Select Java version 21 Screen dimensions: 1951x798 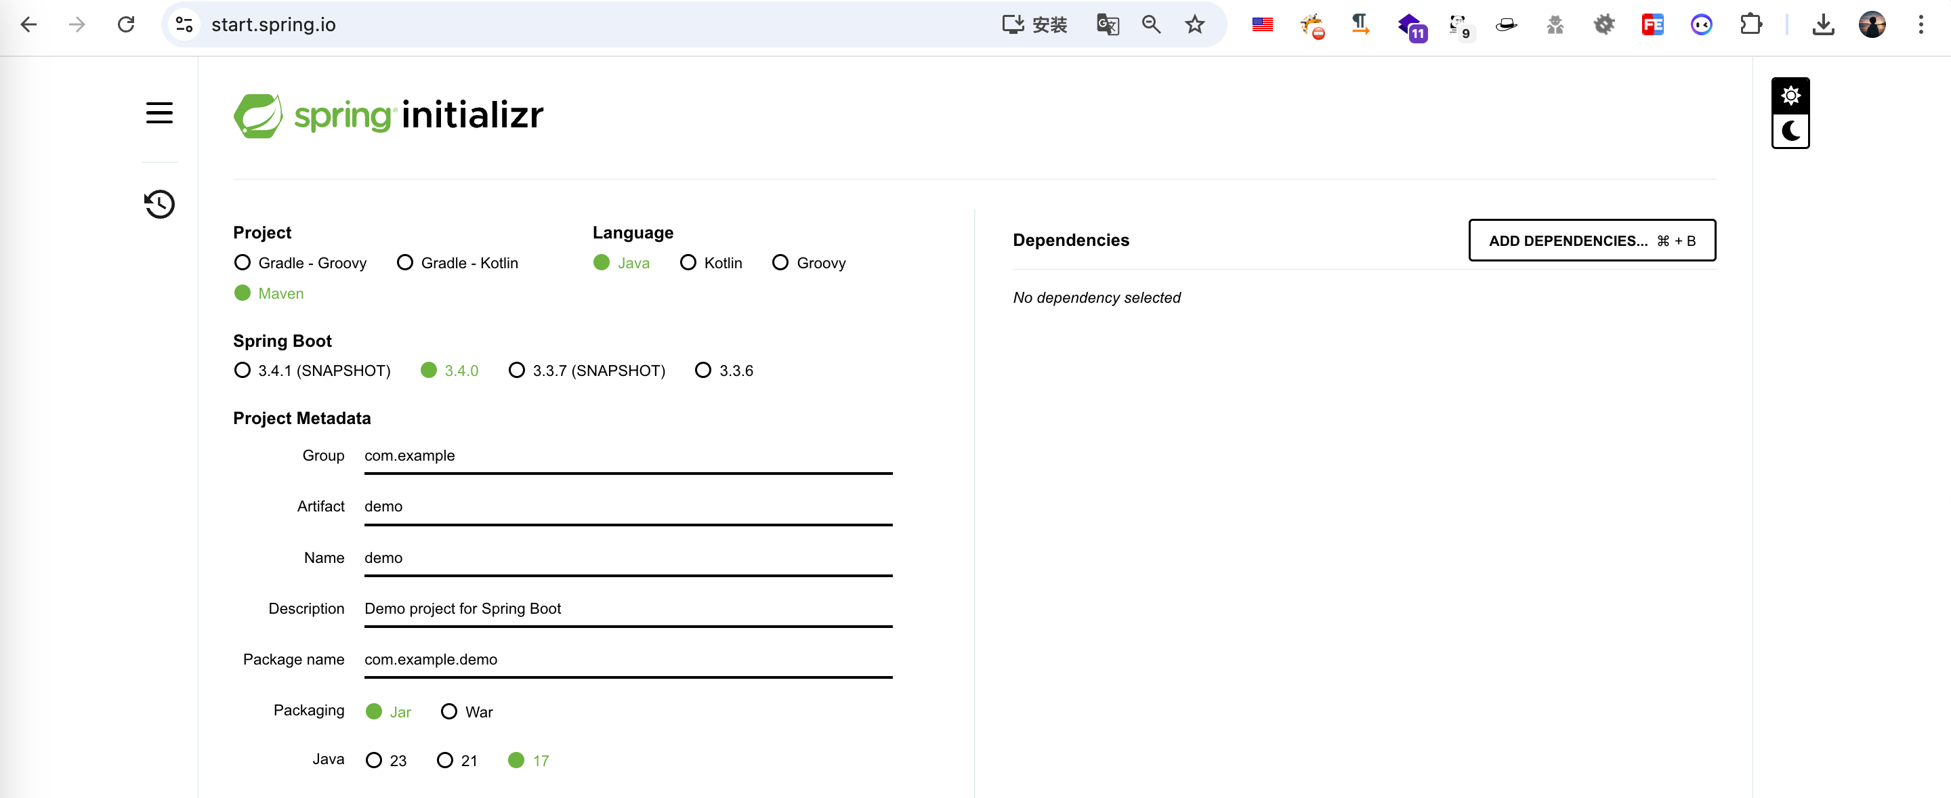pos(457,760)
